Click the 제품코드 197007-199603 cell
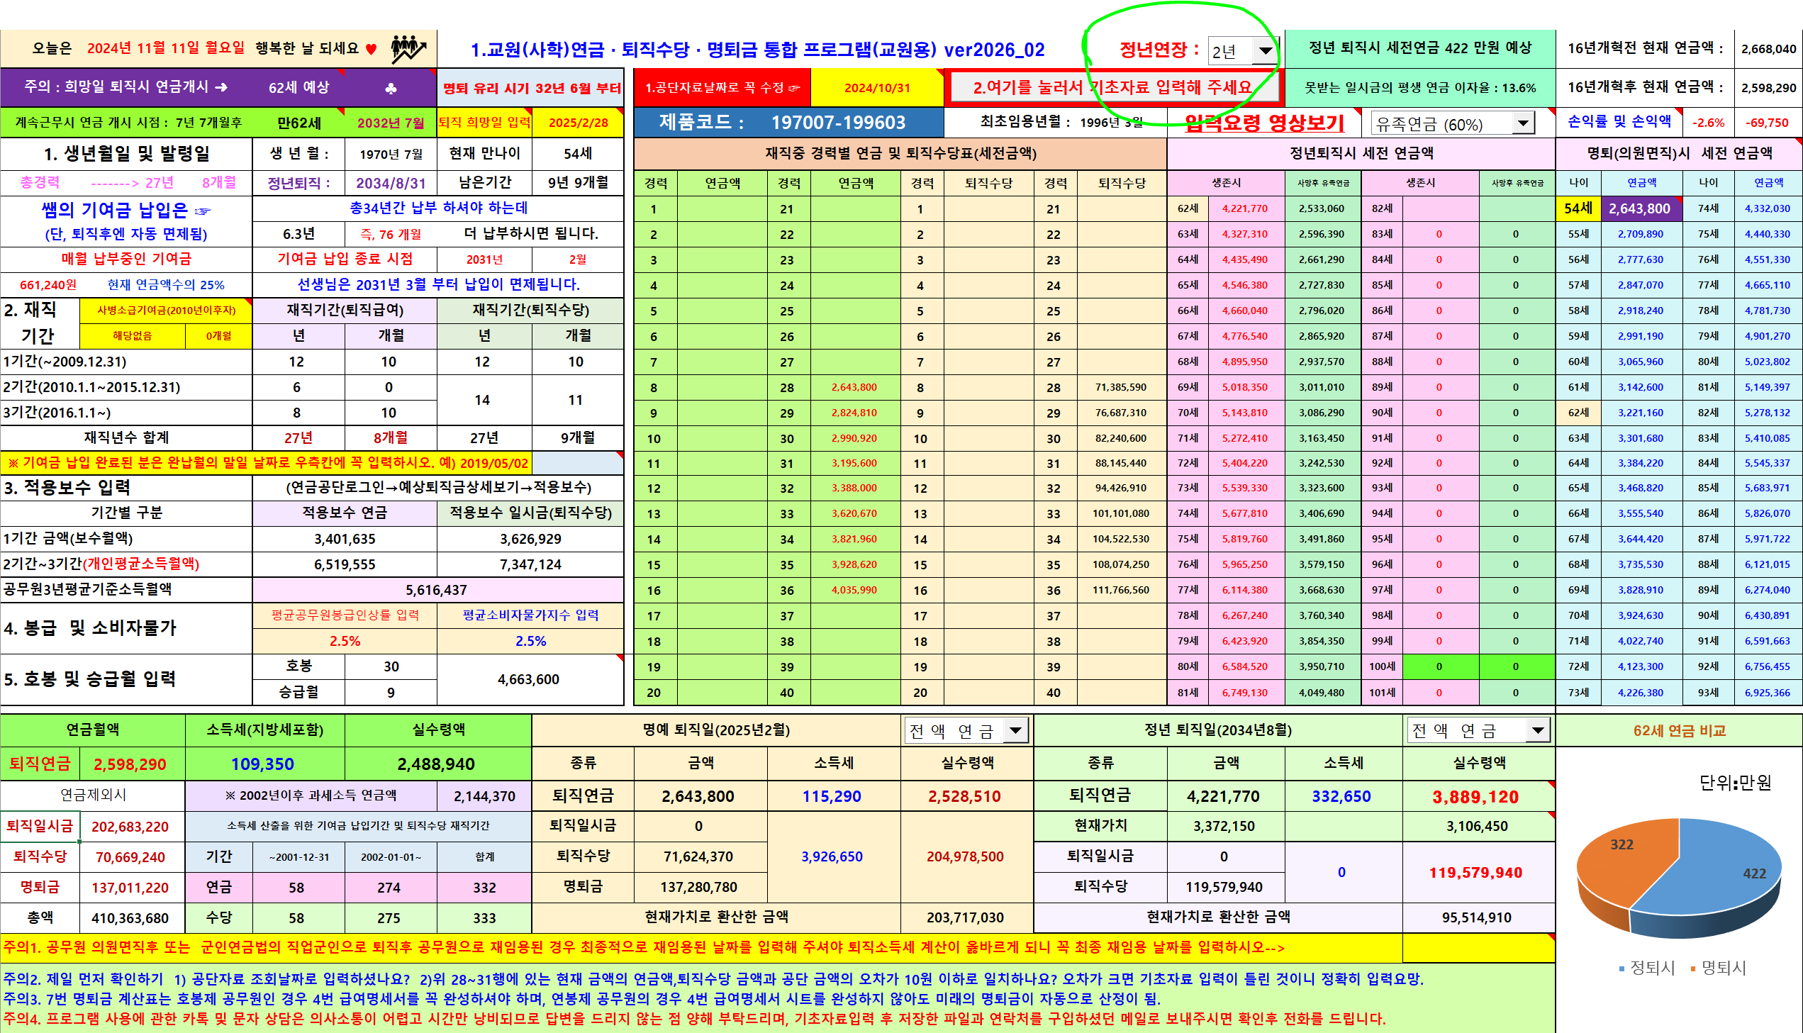Screen dimensions: 1803x1033 tap(787, 123)
